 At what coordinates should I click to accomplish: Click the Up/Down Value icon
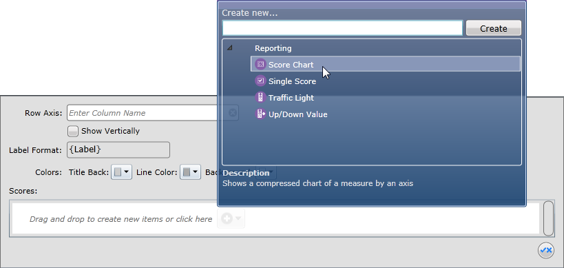260,114
